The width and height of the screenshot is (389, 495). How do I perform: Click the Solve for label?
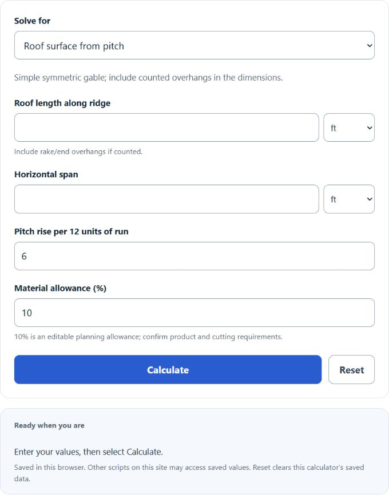[x=32, y=21]
